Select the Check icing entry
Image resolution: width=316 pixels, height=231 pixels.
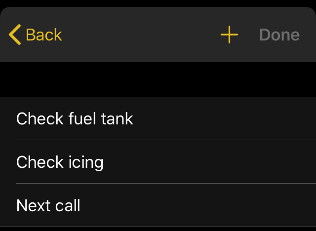158,162
